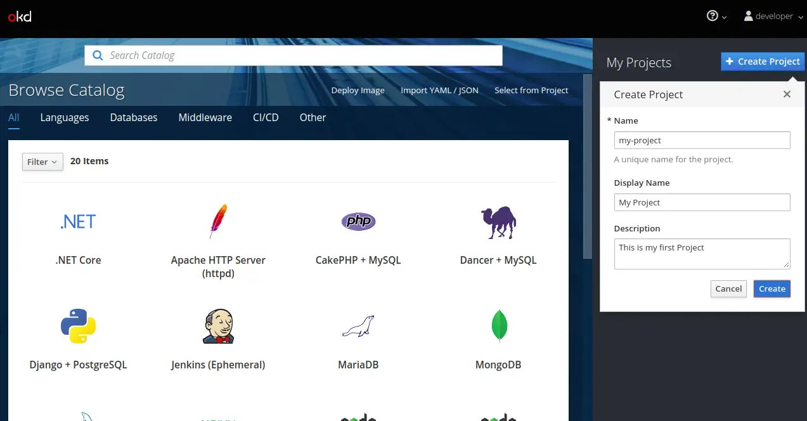The image size is (807, 421).
Task: Click Import YAML / JSON link
Action: [439, 90]
